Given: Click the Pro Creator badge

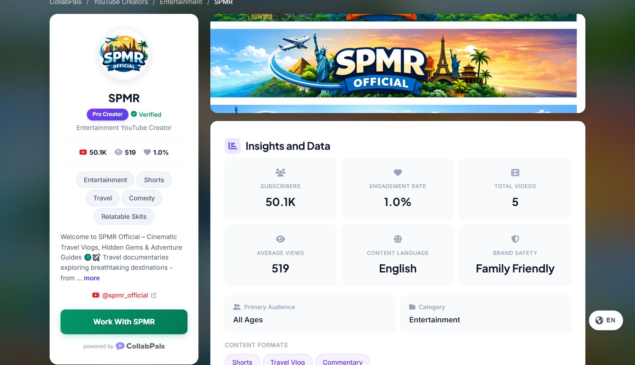Looking at the screenshot, I should click(107, 114).
